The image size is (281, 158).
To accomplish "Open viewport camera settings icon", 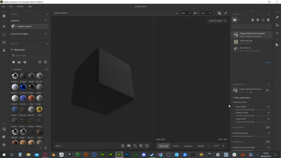I will 129,146.
